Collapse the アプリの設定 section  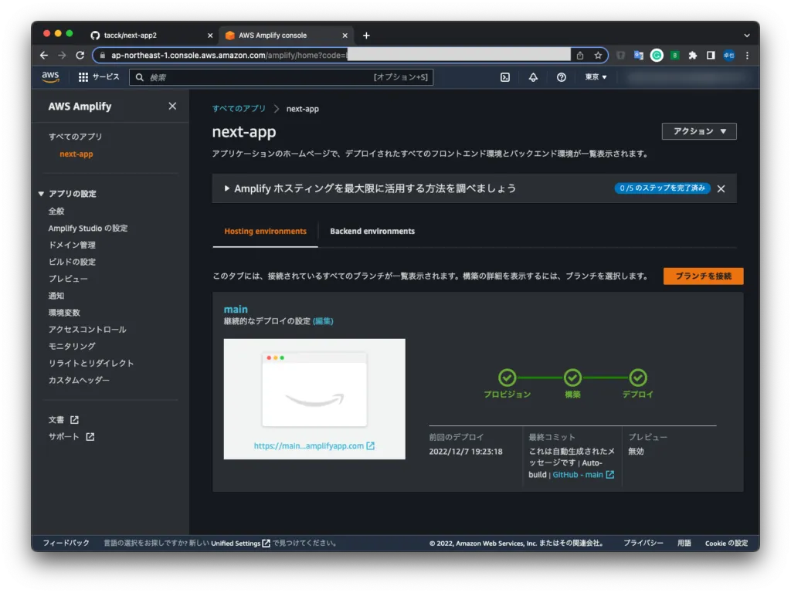(42, 194)
